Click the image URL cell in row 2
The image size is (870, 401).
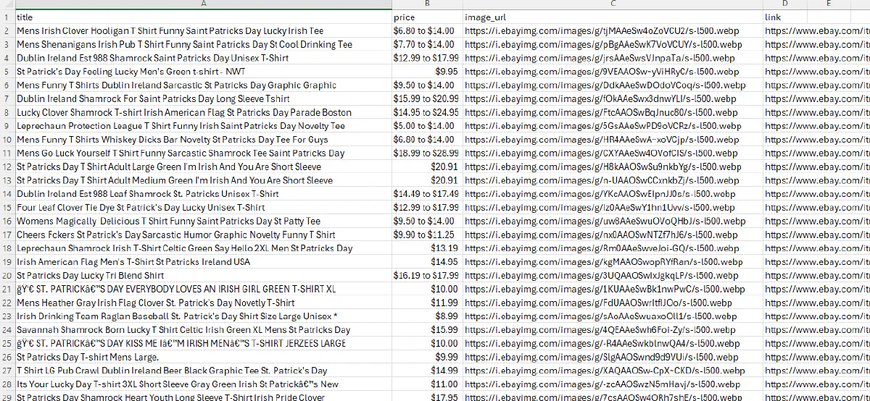click(613, 31)
